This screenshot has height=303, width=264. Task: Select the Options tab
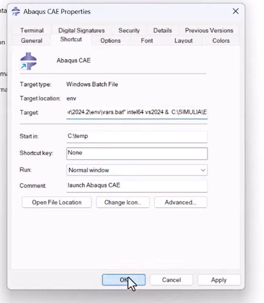[110, 41]
